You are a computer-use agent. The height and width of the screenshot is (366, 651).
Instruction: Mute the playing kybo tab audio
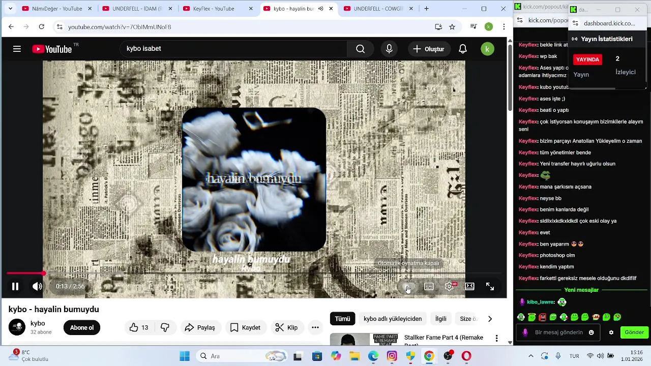pos(320,9)
